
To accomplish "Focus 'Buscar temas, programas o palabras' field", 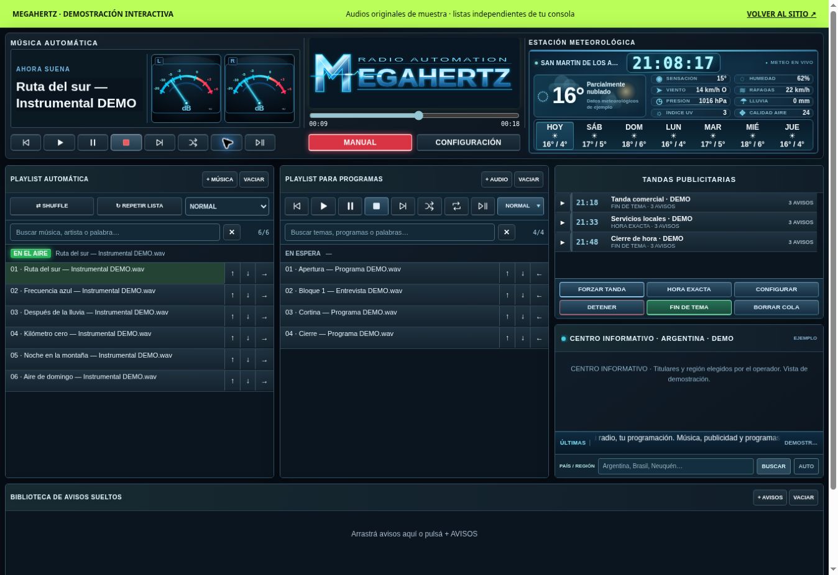I will pos(390,232).
